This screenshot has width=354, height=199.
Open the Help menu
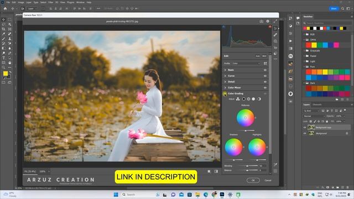(89, 2)
